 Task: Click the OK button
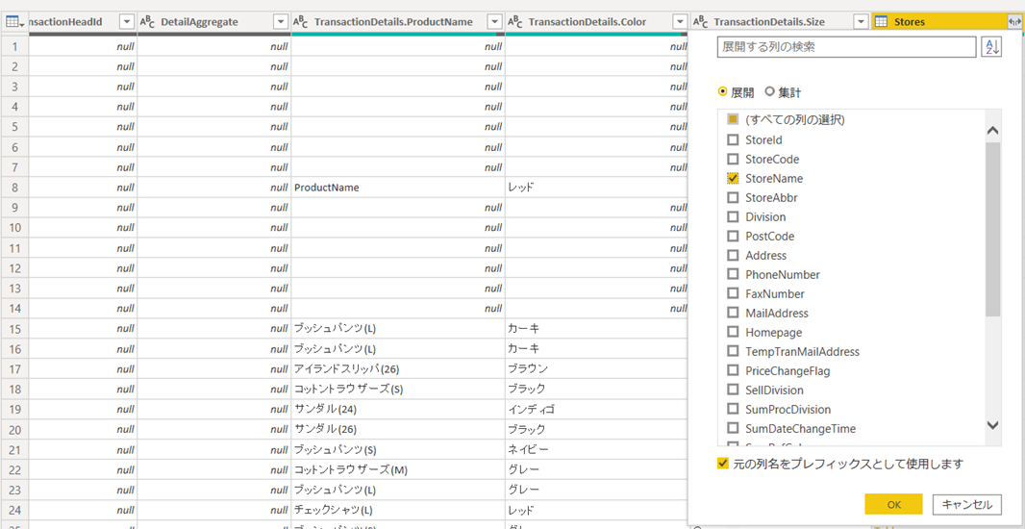coord(893,504)
